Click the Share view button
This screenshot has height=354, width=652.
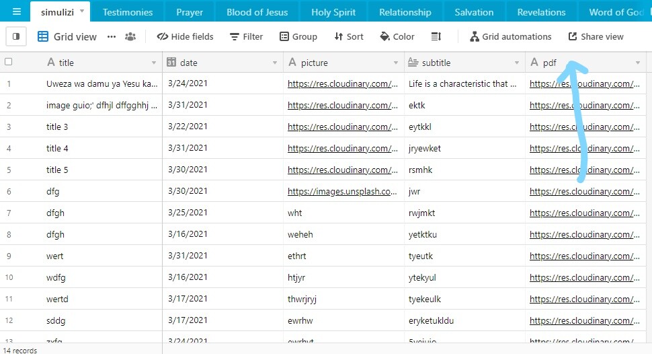pyautogui.click(x=596, y=36)
